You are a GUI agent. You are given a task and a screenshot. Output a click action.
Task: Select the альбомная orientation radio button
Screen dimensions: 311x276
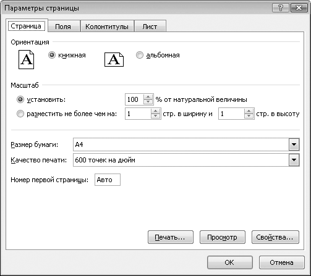pyautogui.click(x=140, y=55)
